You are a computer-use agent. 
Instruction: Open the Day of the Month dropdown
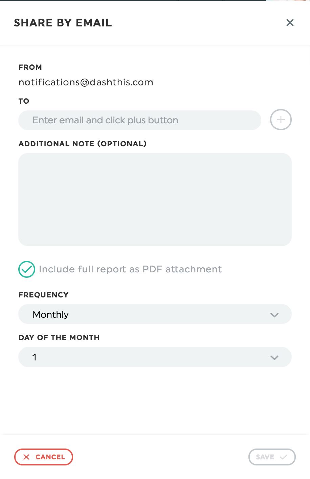tap(155, 357)
